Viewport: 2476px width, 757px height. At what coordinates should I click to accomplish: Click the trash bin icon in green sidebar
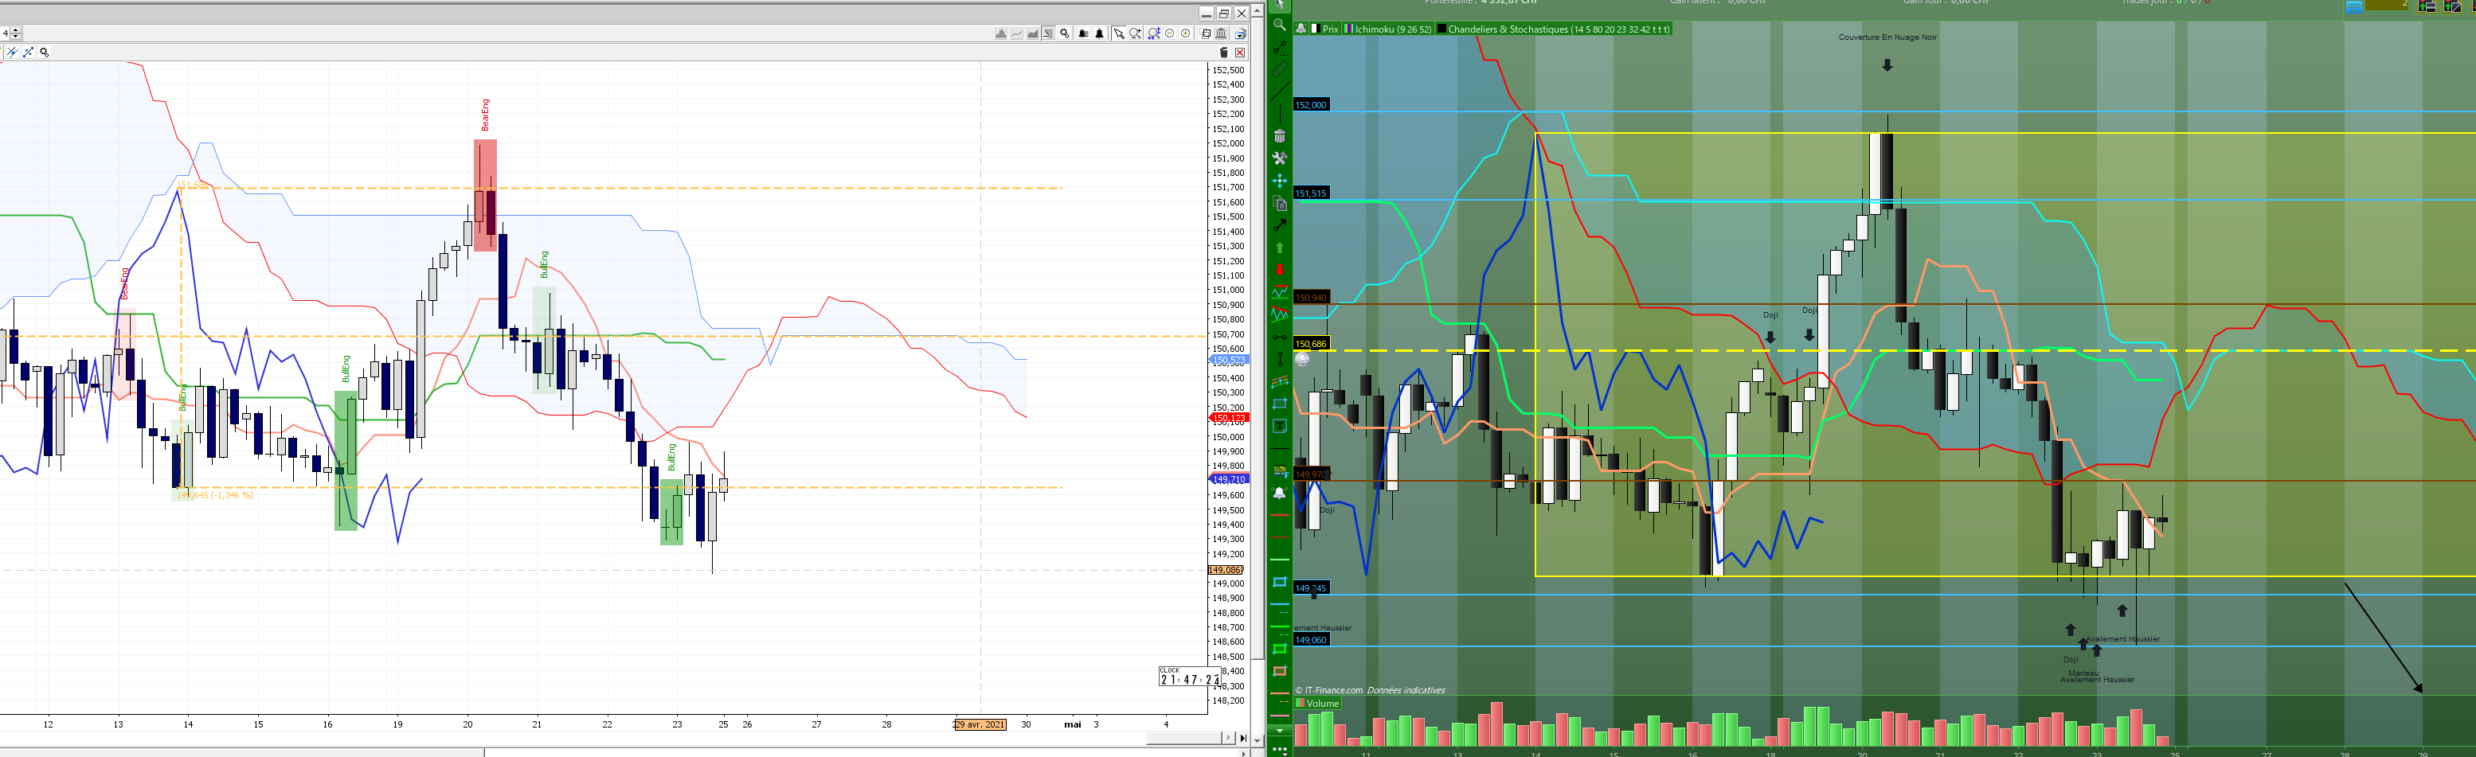[1279, 135]
